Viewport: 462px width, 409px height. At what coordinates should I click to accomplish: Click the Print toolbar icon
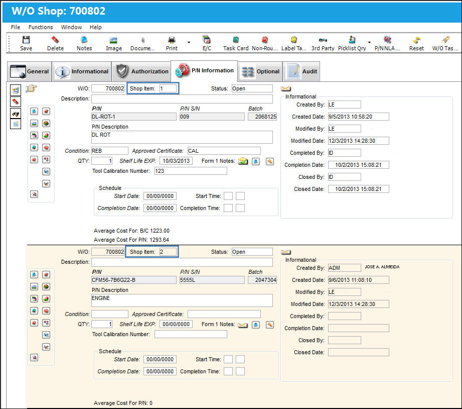[x=172, y=40]
